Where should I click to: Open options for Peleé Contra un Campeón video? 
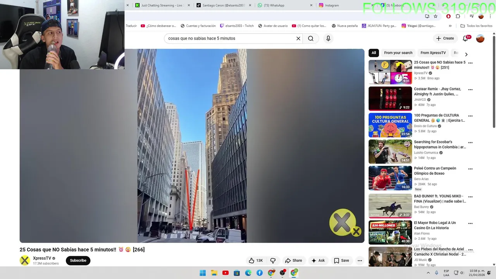tap(470, 169)
